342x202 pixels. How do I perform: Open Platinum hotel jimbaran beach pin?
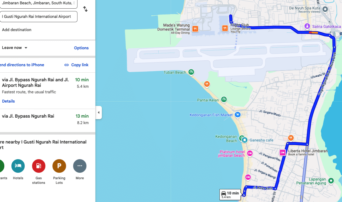[x=250, y=153]
